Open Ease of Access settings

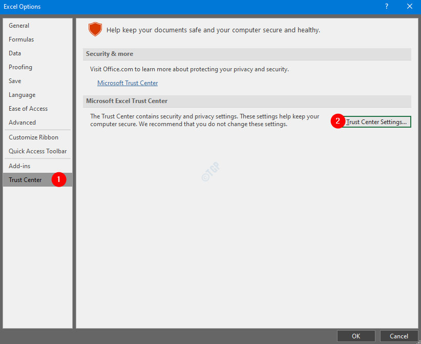tap(28, 109)
